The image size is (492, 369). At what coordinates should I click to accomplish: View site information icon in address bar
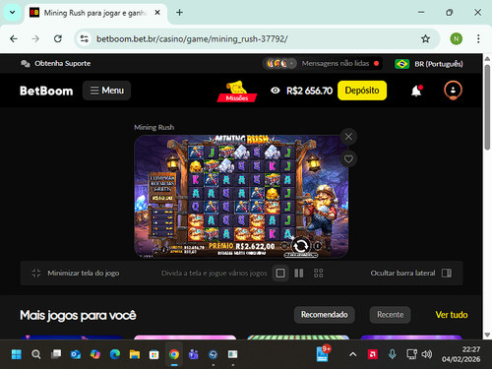click(85, 39)
